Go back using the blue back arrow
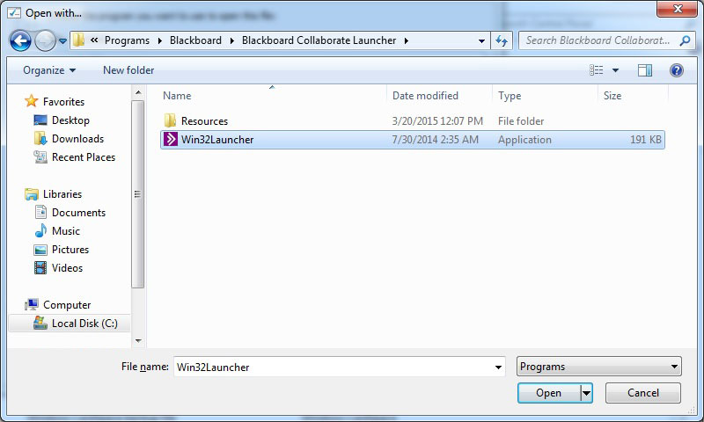Image resolution: width=704 pixels, height=422 pixels. (x=20, y=40)
